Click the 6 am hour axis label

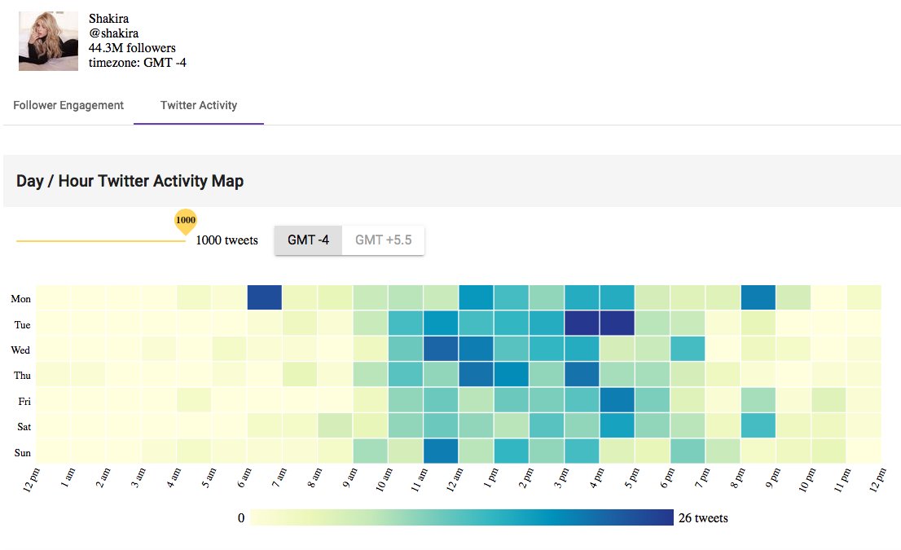tap(244, 478)
